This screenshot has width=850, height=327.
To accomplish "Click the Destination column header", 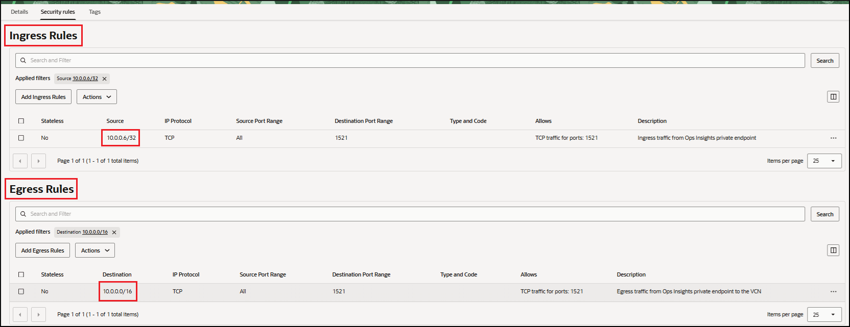I will pos(117,274).
